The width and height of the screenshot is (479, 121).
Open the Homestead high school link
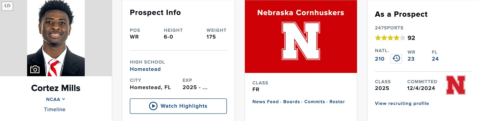coord(145,69)
